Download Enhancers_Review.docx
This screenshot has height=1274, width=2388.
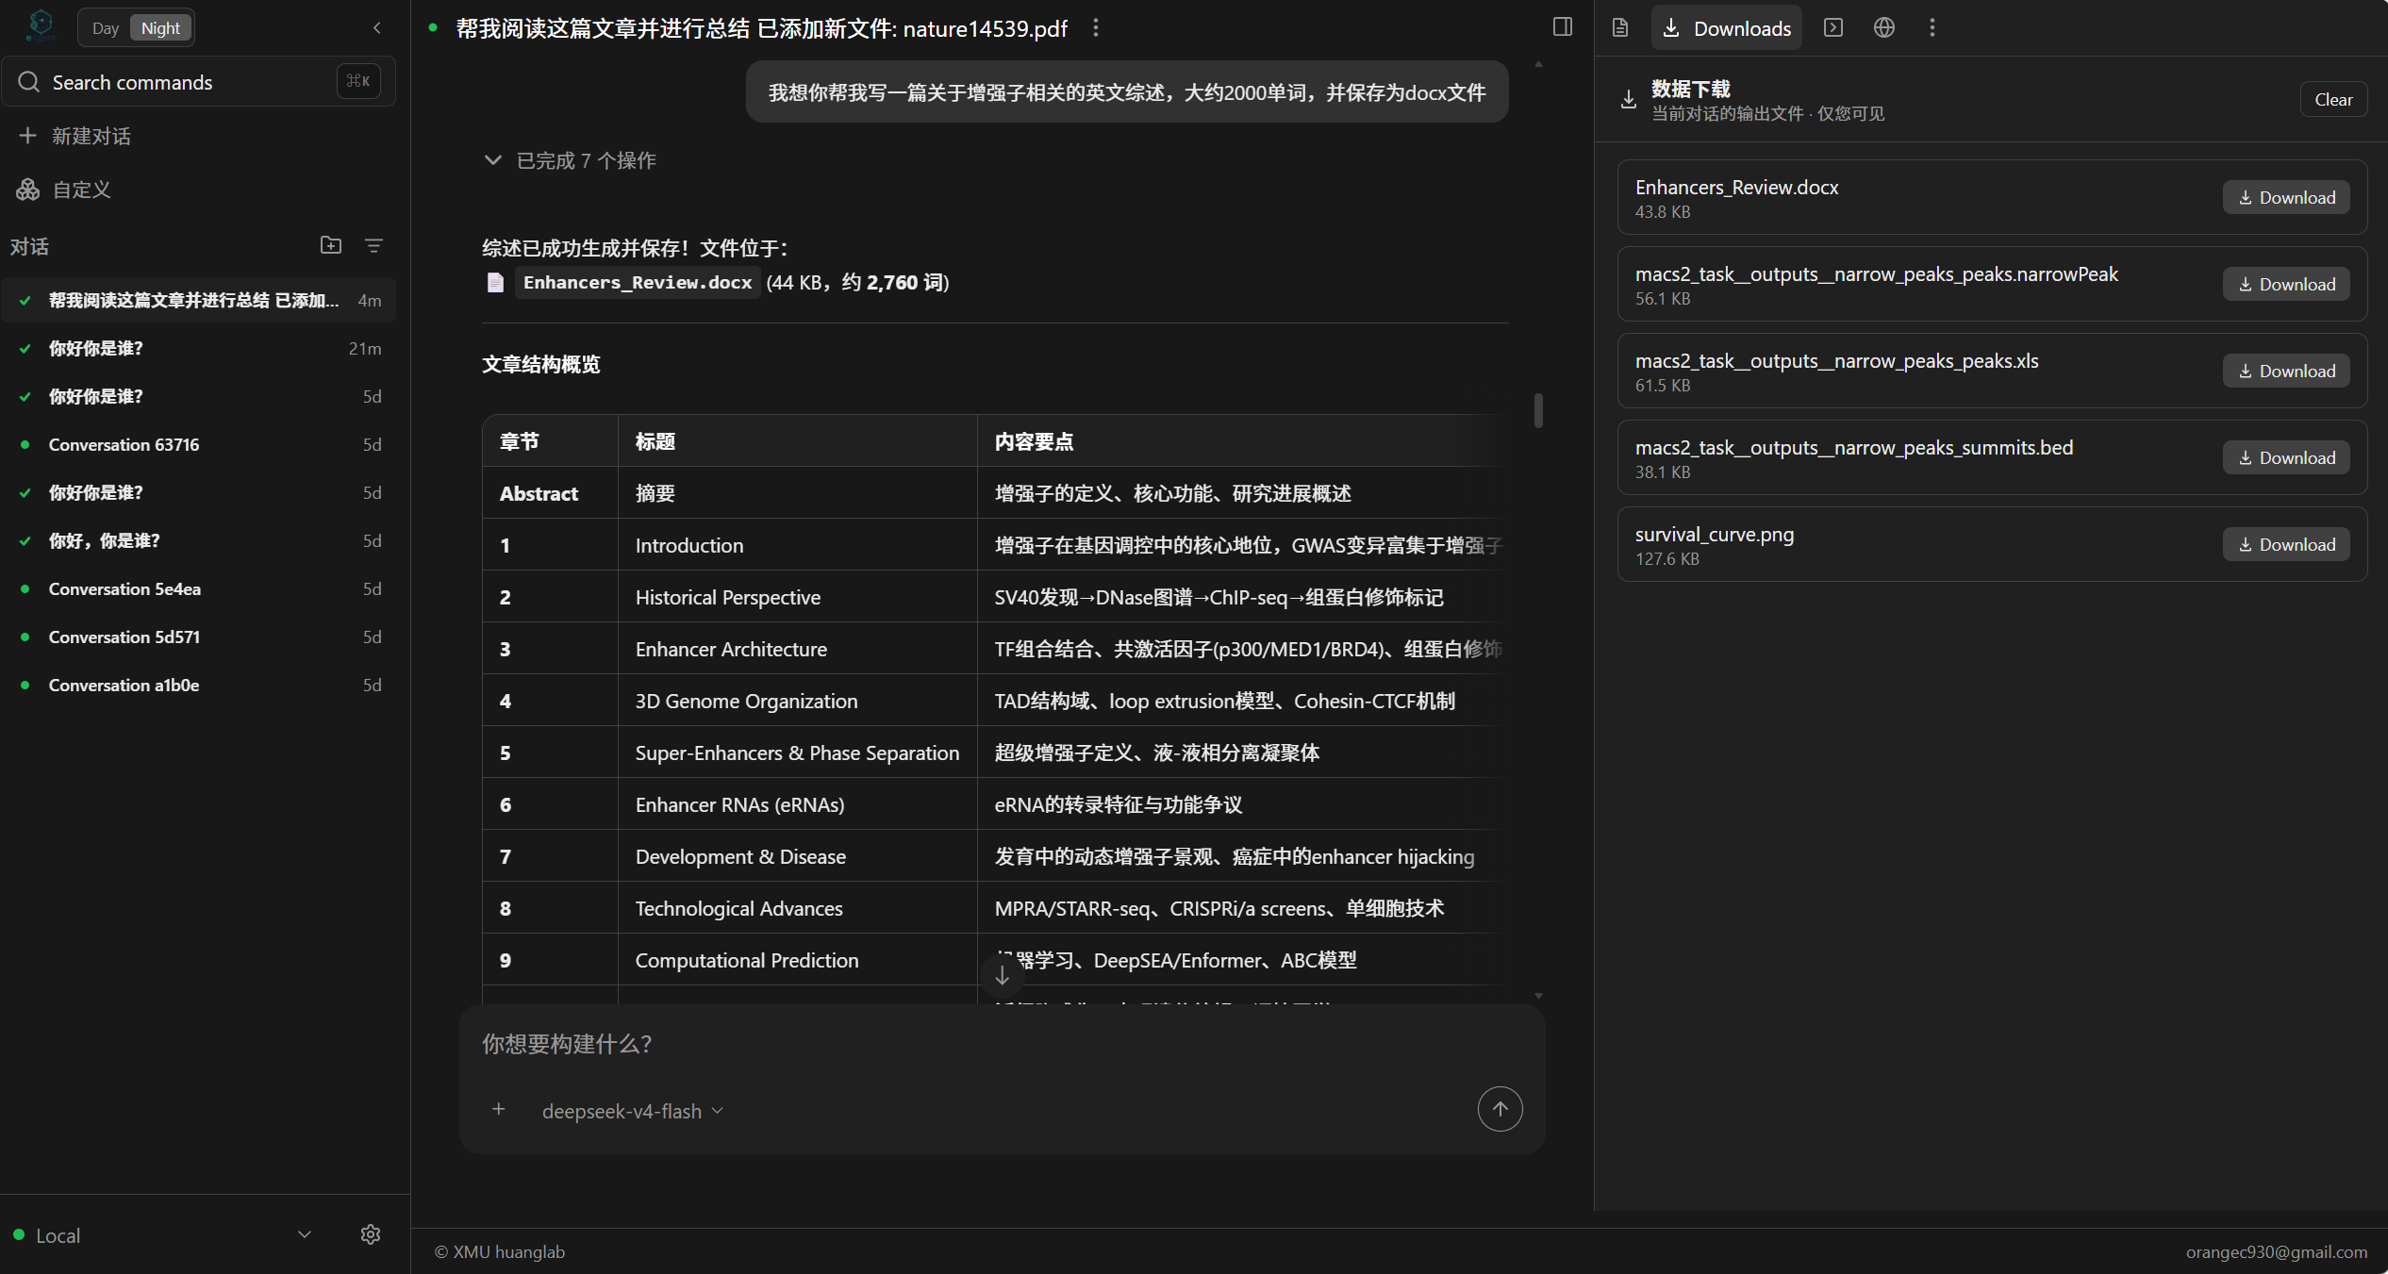pyautogui.click(x=2286, y=197)
